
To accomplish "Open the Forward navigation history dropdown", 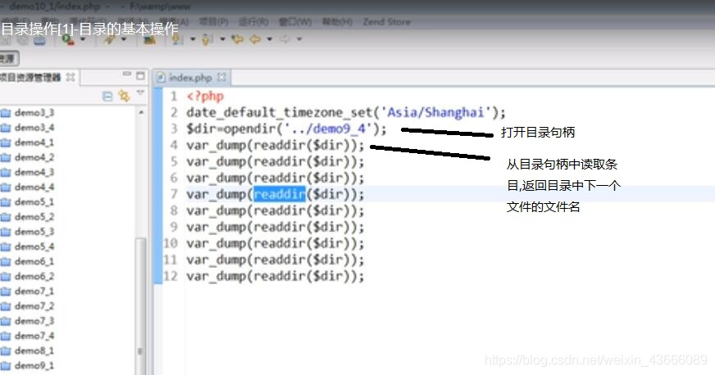I will point(299,39).
